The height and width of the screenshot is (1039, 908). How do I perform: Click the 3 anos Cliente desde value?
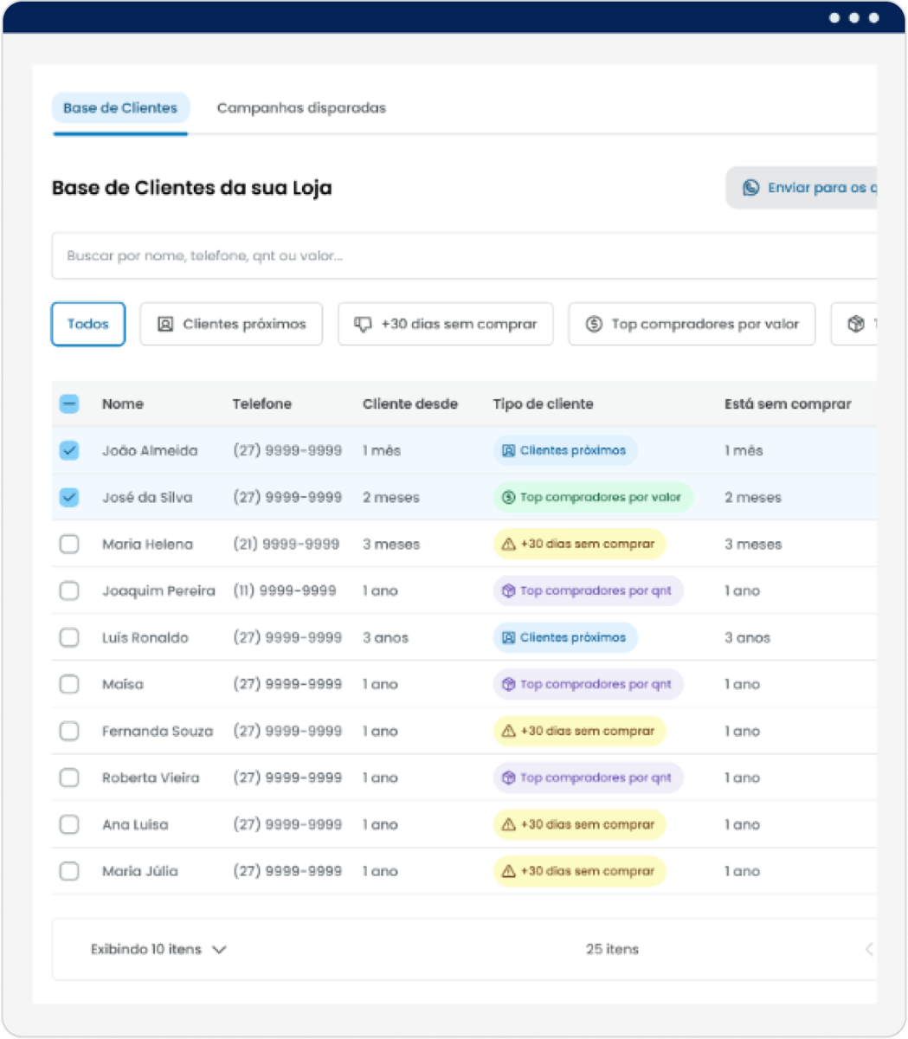pyautogui.click(x=385, y=637)
